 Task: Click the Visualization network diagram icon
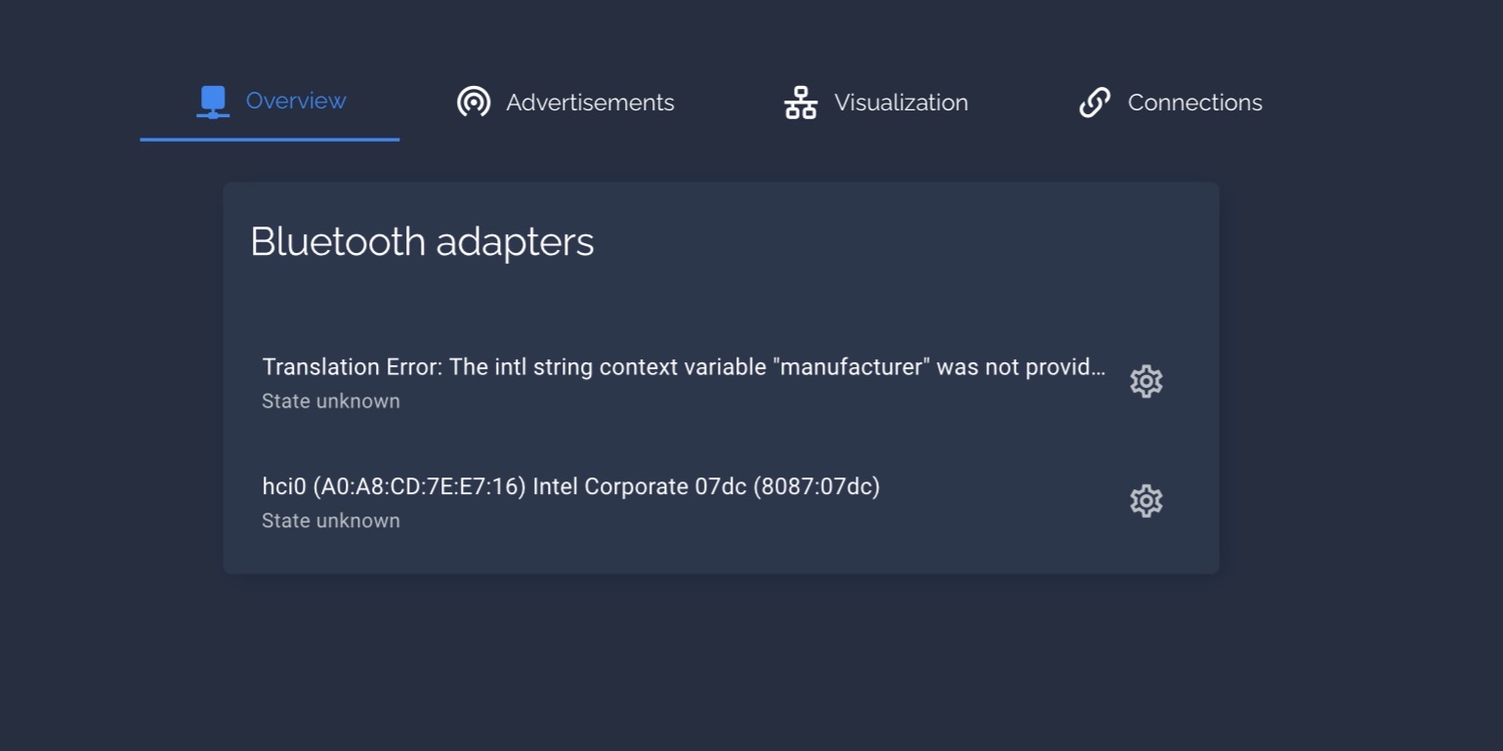point(801,103)
